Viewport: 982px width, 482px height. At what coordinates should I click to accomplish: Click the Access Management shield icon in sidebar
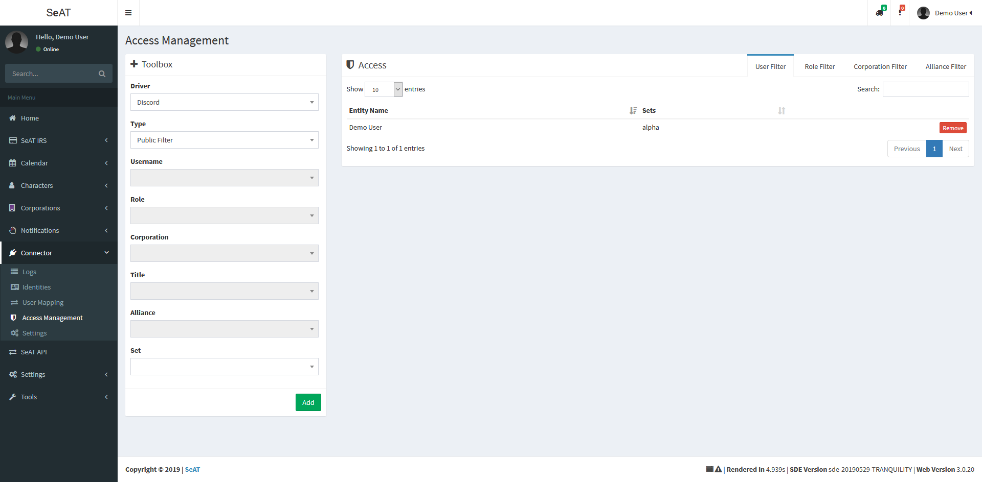(13, 318)
